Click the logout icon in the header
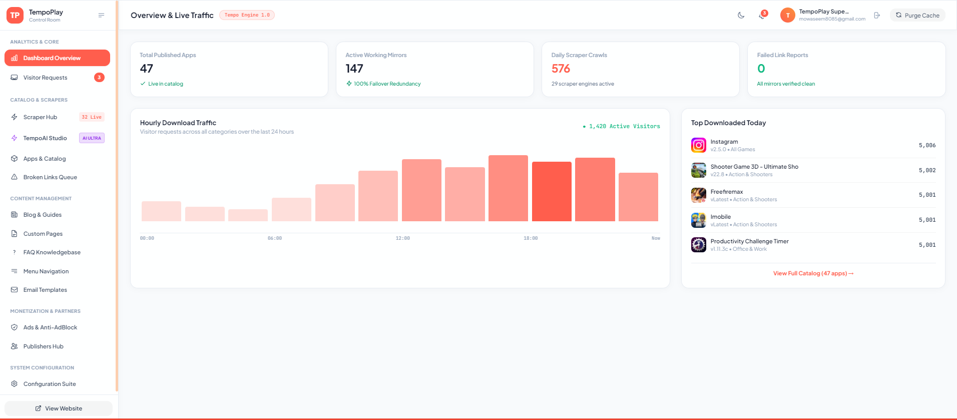The image size is (957, 420). pyautogui.click(x=877, y=16)
